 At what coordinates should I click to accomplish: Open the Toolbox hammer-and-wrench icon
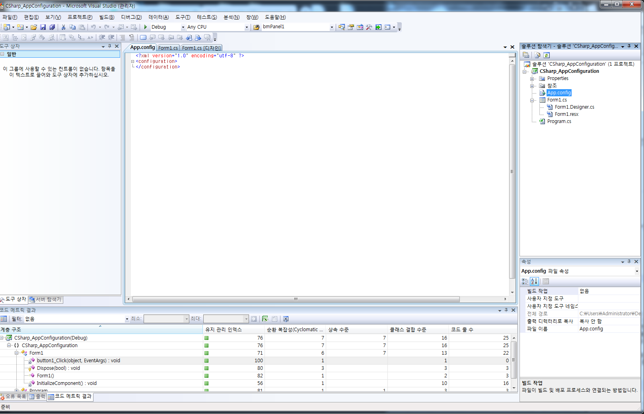(x=369, y=27)
